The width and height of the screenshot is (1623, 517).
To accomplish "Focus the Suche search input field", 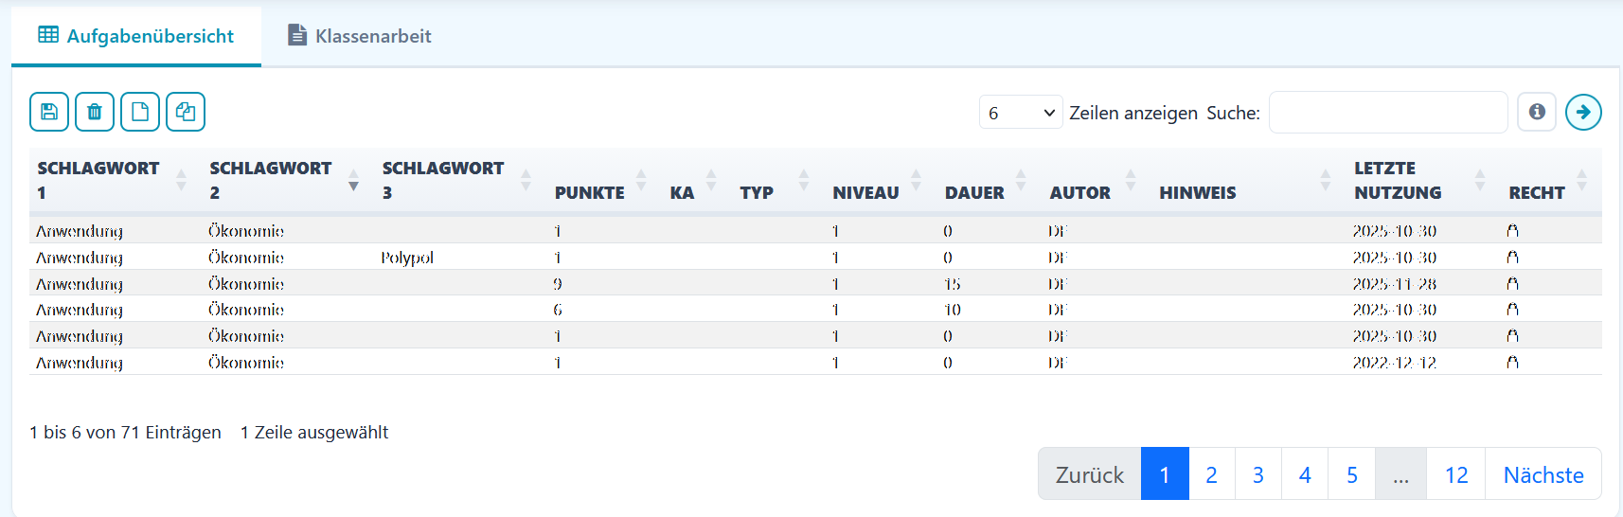I will pyautogui.click(x=1387, y=113).
